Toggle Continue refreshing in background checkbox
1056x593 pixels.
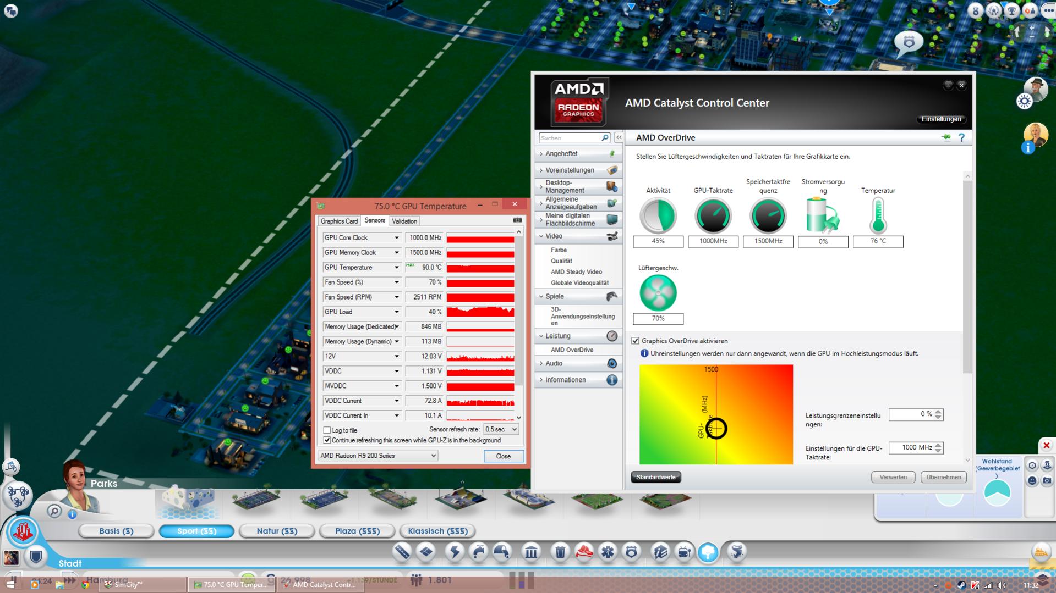pos(327,440)
